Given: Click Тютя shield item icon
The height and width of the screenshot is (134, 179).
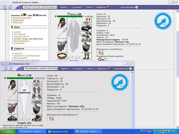Looking at the screenshot, I should (x=86, y=47).
